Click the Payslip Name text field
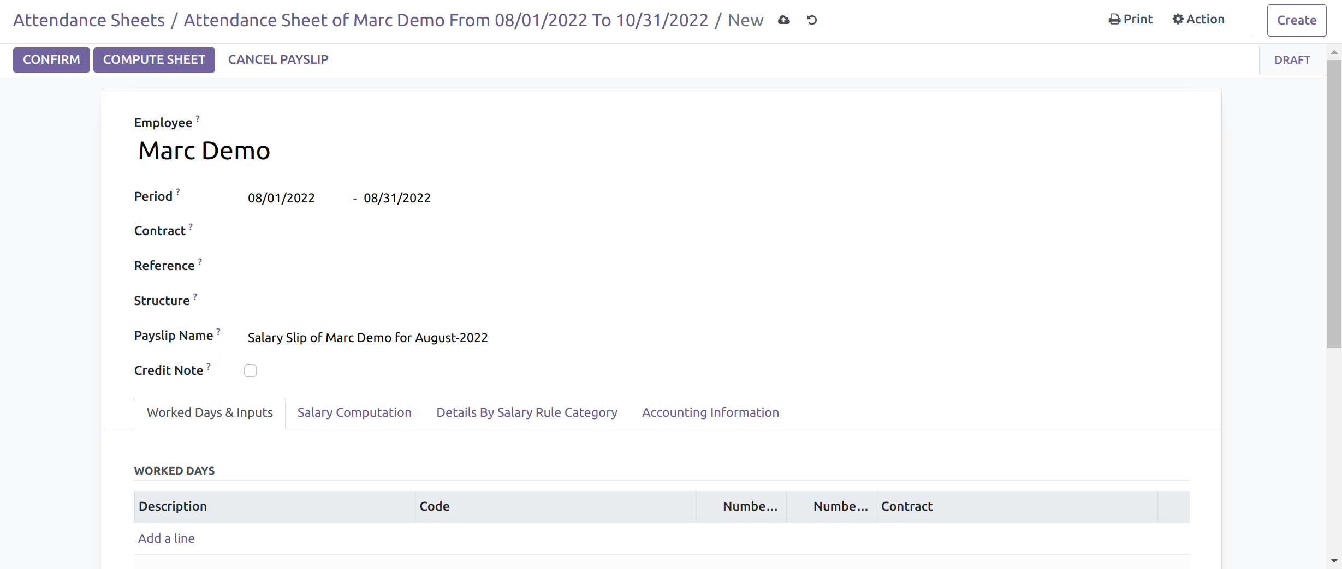The image size is (1342, 569). pyautogui.click(x=437, y=338)
